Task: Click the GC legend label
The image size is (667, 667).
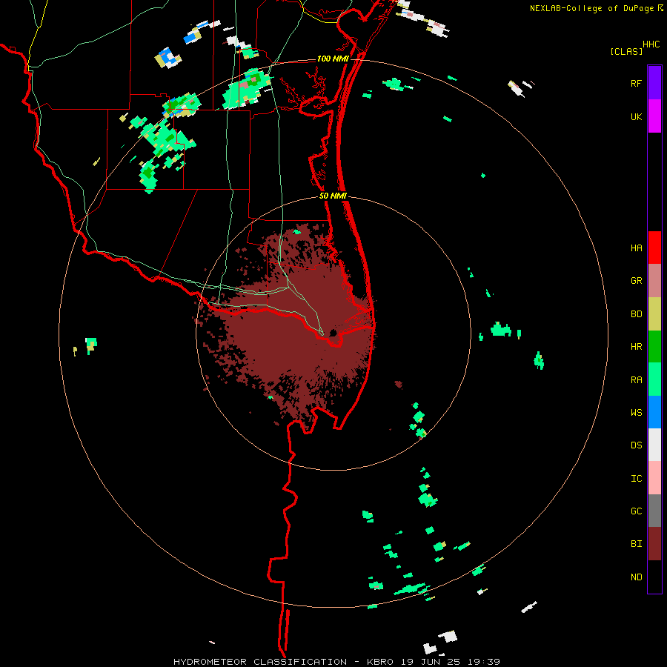Action: pos(636,511)
